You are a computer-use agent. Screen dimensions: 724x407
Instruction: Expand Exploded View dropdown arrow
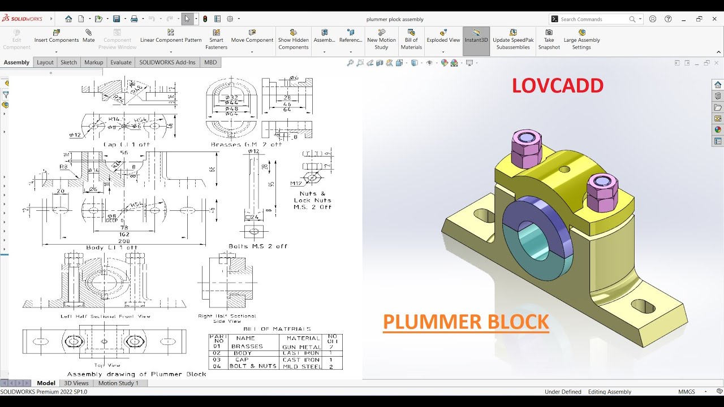point(443,52)
